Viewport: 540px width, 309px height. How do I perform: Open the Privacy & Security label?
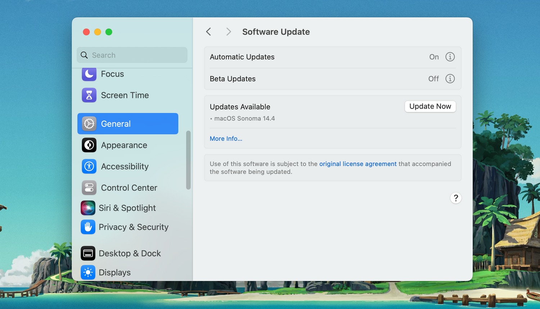coord(134,227)
